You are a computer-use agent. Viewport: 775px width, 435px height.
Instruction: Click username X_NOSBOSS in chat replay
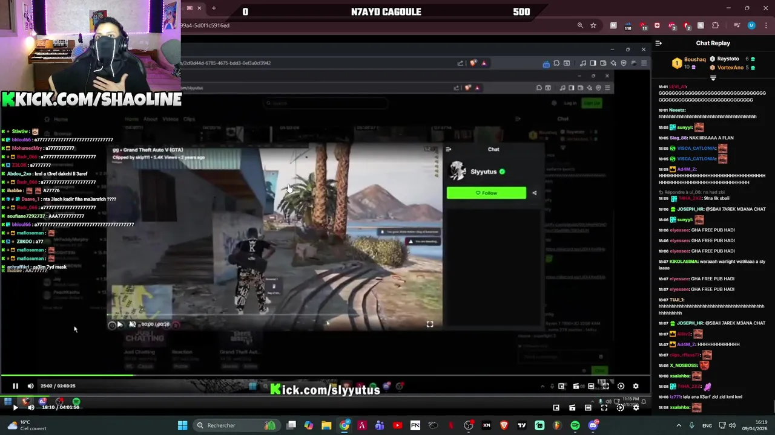click(684, 366)
